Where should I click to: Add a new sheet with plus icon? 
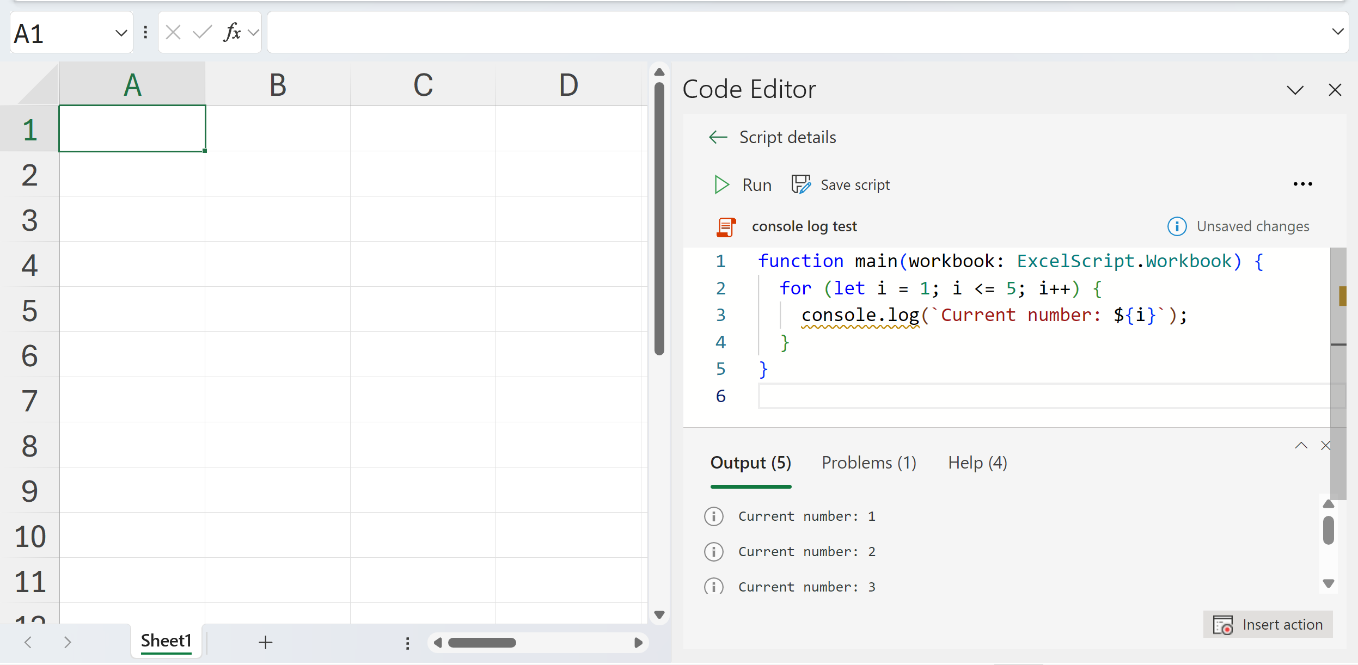pyautogui.click(x=265, y=643)
